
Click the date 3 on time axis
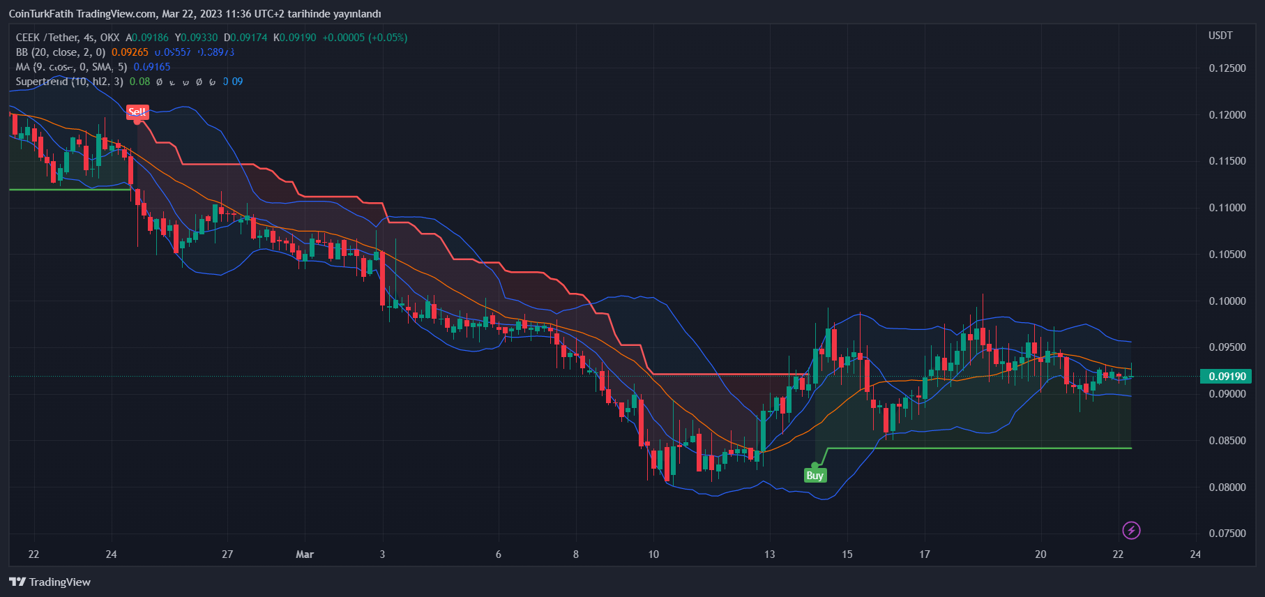382,554
